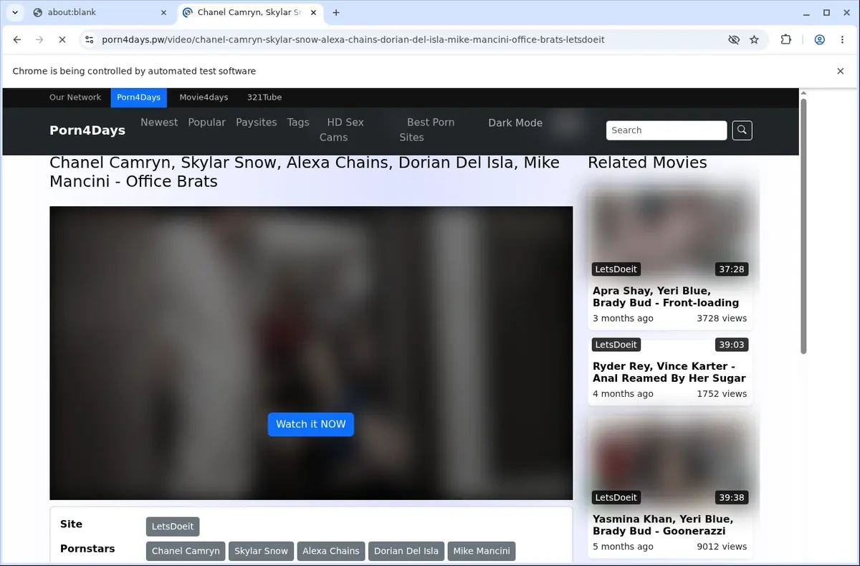Screen dimensions: 860x566
Task: Toggle Dark Mode
Action: pos(515,123)
